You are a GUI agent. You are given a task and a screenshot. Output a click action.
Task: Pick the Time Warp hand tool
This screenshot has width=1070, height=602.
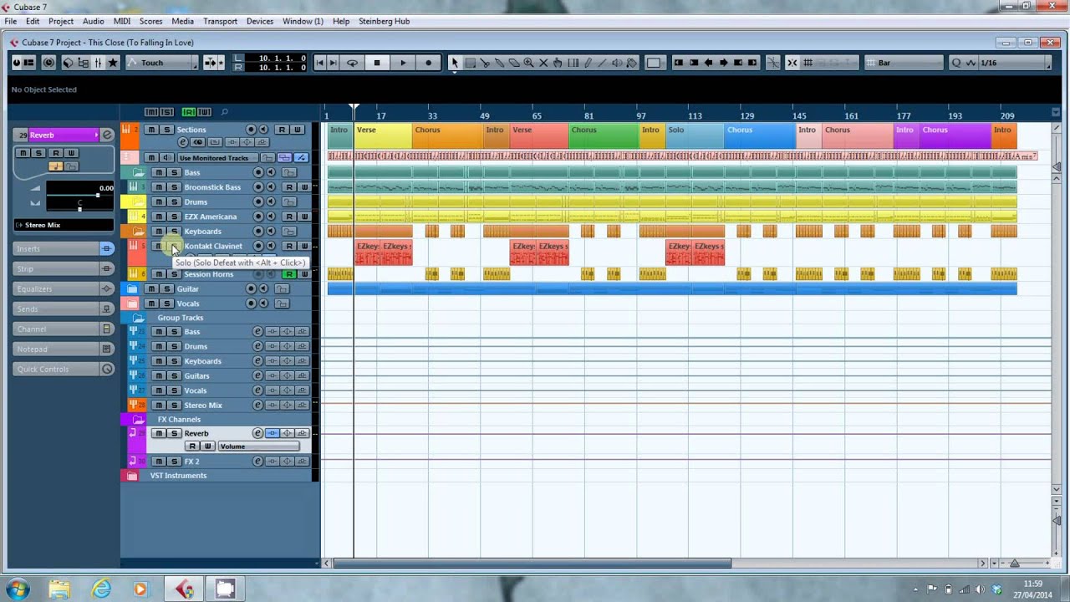pyautogui.click(x=558, y=63)
